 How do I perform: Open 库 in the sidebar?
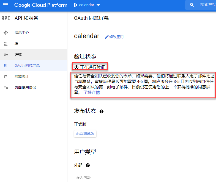coord(34,44)
